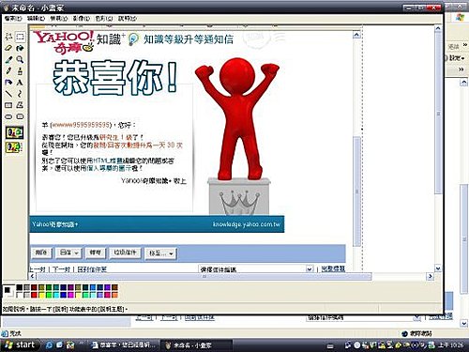Select the Fill With Color bucket tool
This screenshot has width=469, height=352.
click(20, 48)
